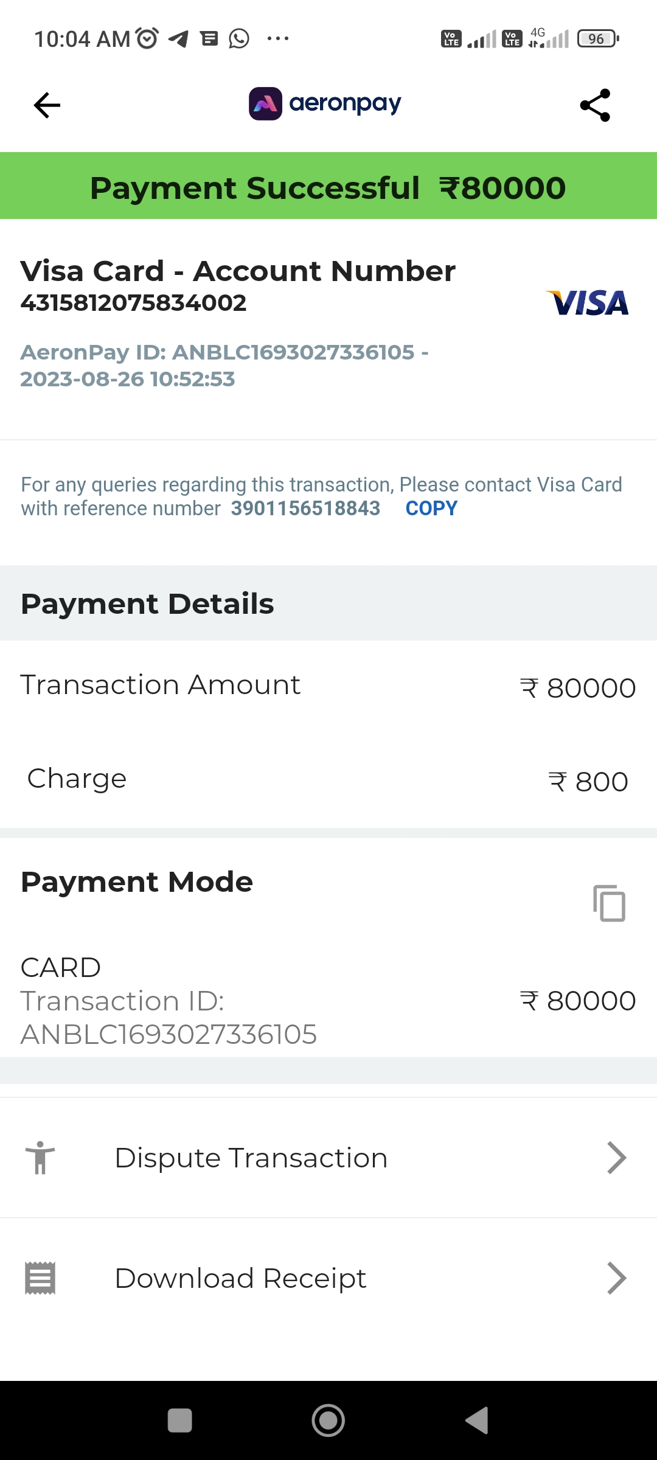Tap the Dispute Transaction person icon
Image resolution: width=657 pixels, height=1460 pixels.
tap(40, 1158)
